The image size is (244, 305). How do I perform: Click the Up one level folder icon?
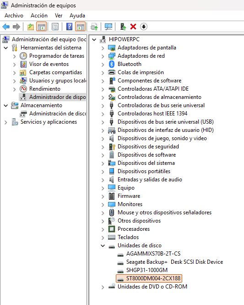(x=31, y=27)
